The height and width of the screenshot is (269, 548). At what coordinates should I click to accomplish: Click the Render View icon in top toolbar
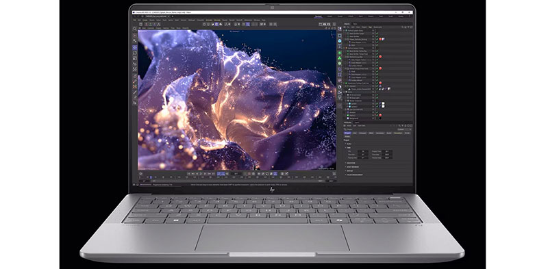click(x=321, y=24)
